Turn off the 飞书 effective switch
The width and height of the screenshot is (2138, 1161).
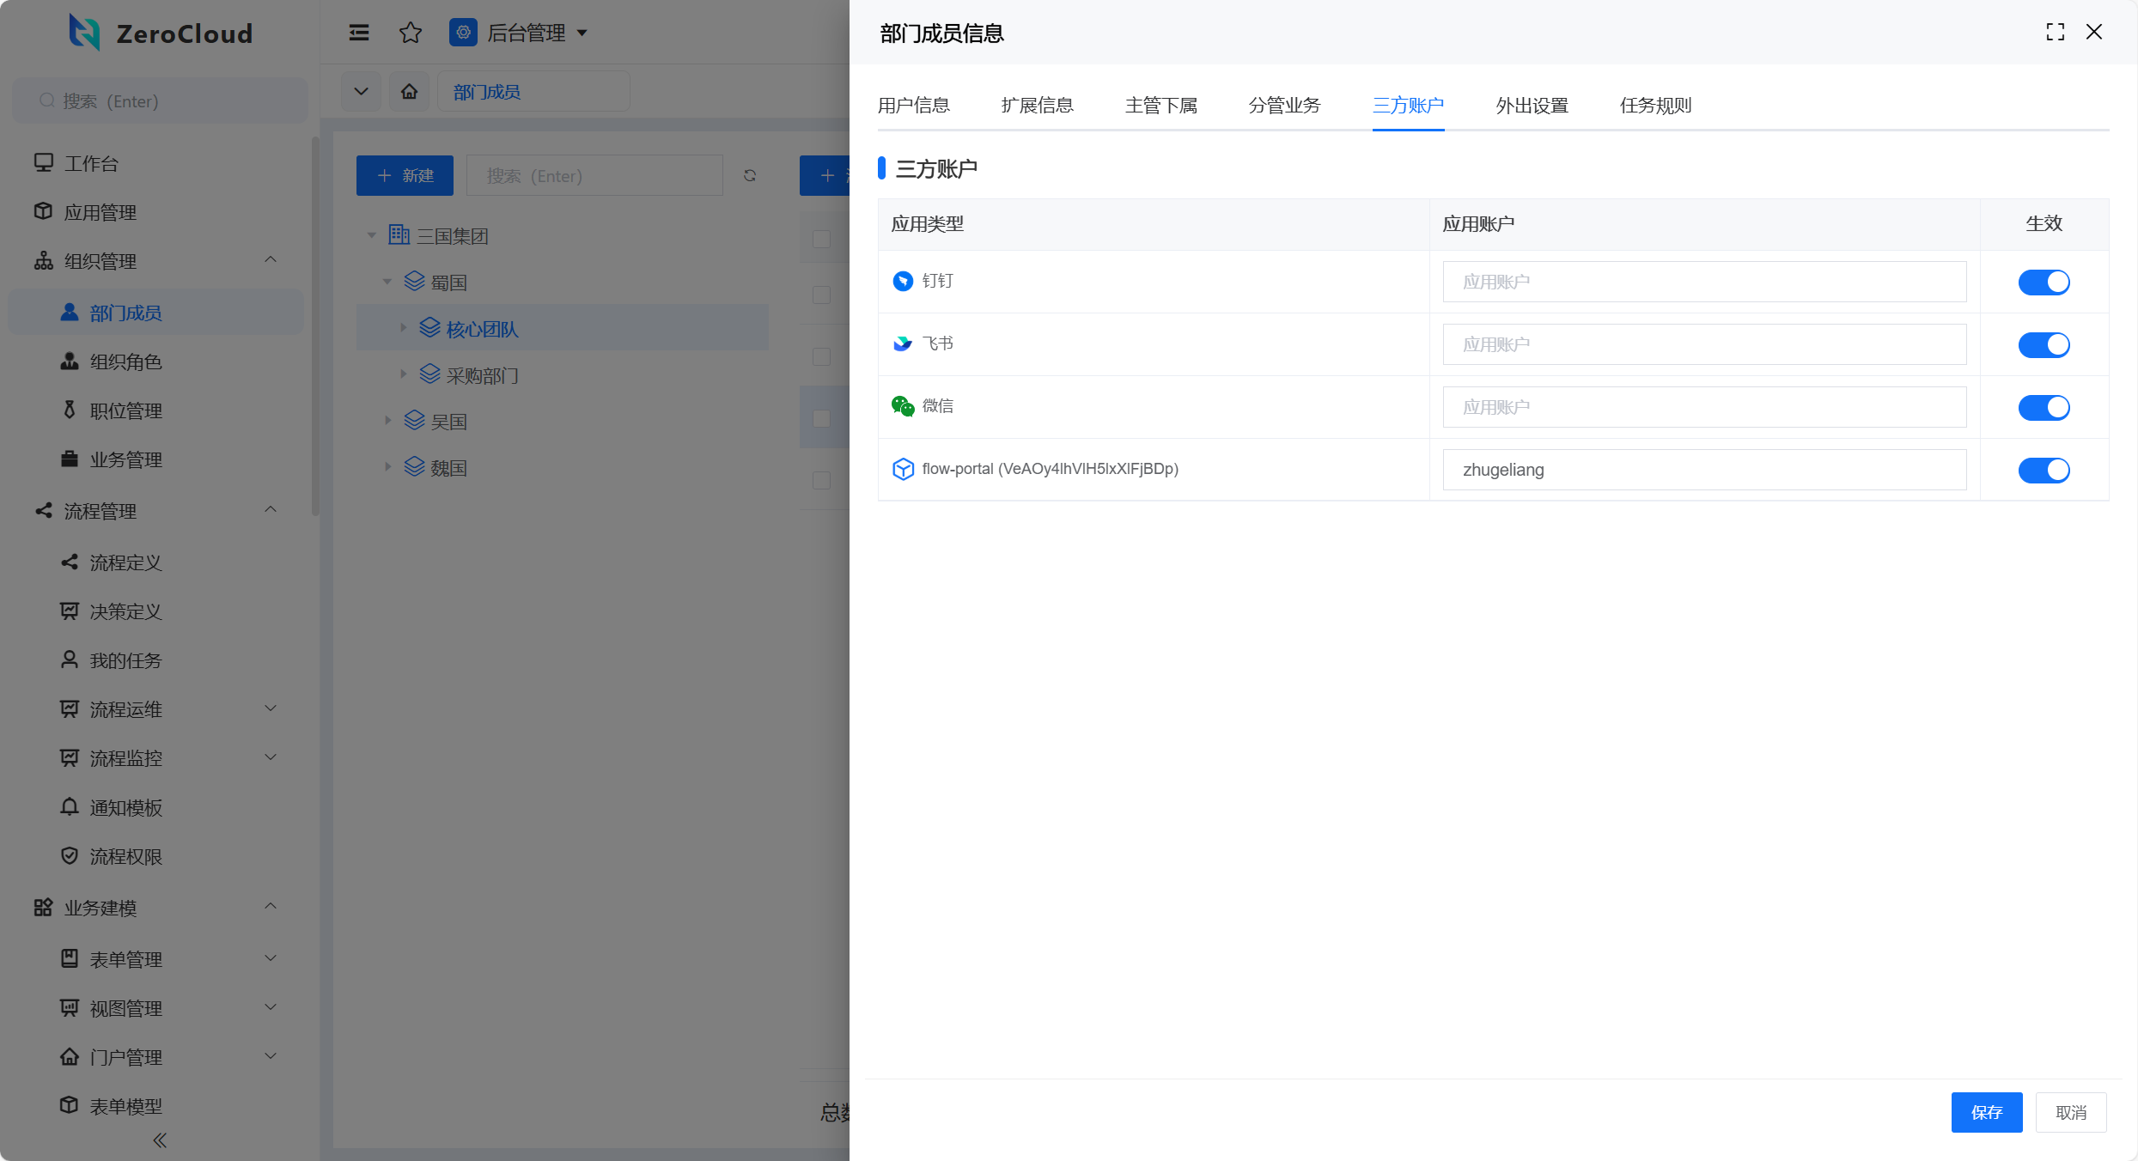2044,344
